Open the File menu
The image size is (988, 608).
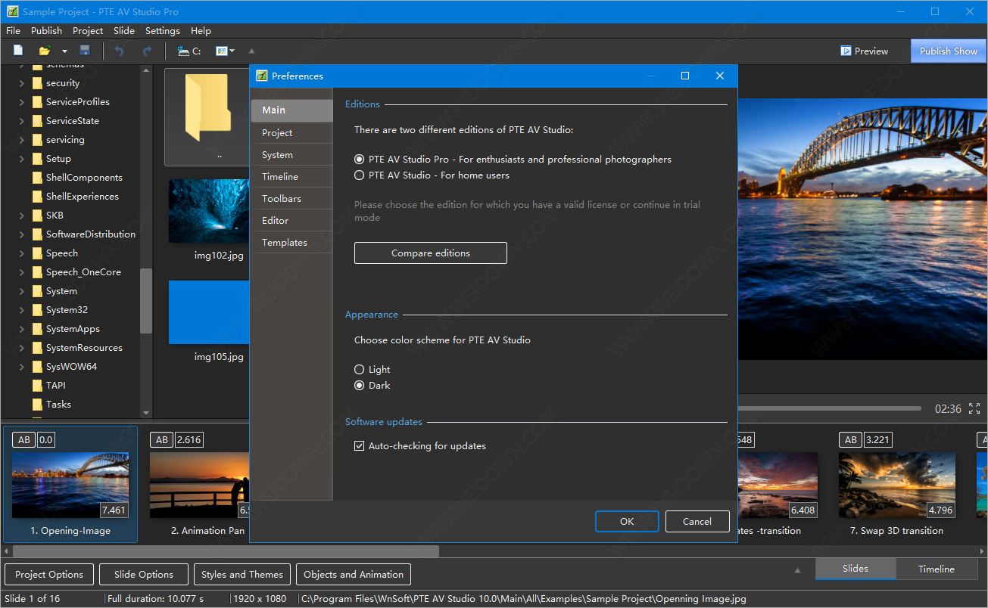point(13,31)
